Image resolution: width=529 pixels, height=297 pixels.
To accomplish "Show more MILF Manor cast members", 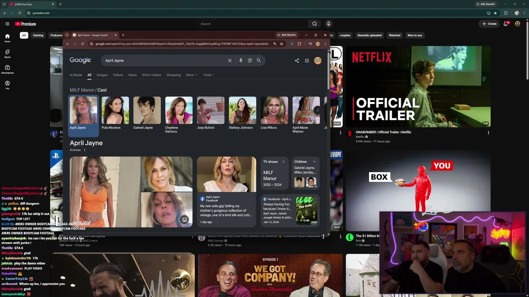I will coord(317,110).
